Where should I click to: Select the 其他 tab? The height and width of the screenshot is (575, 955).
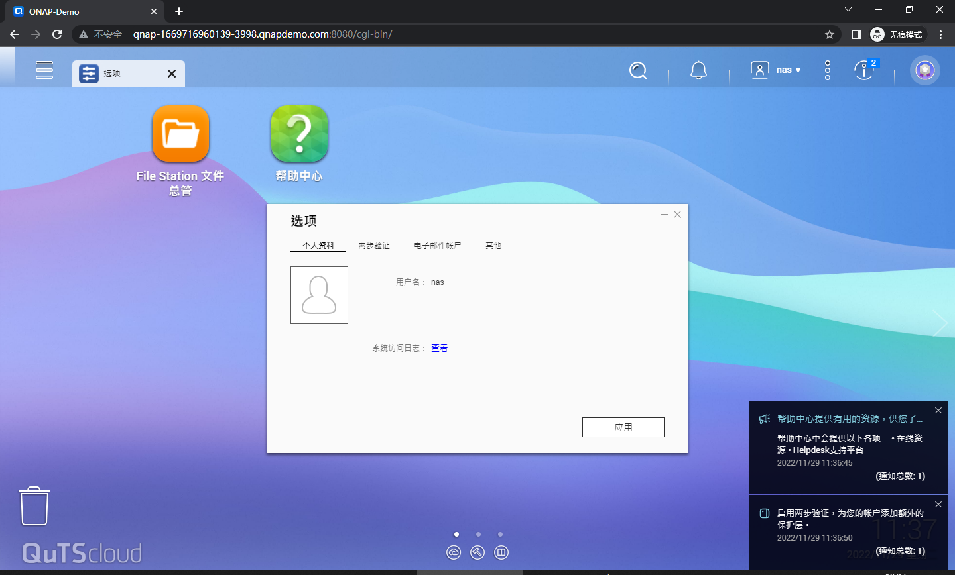493,246
